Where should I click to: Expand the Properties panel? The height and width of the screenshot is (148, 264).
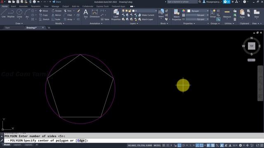coord(189,23)
